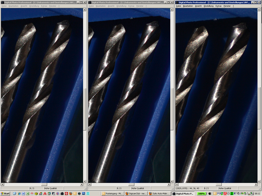The width and height of the screenshot is (262, 196).
Task: Open the ? help menu in the middle window
Action: [x=146, y=6]
